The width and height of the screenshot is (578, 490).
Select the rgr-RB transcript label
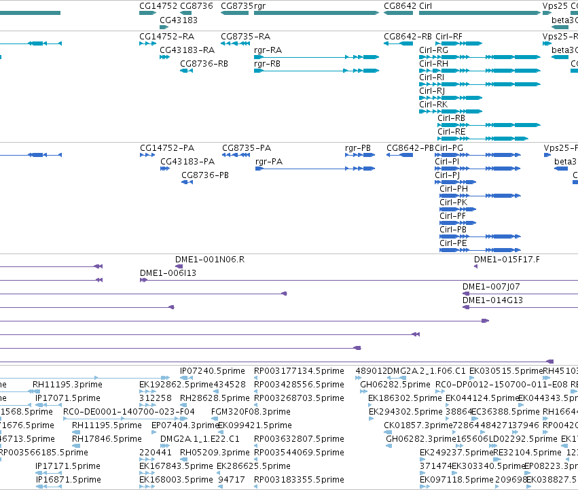click(267, 64)
